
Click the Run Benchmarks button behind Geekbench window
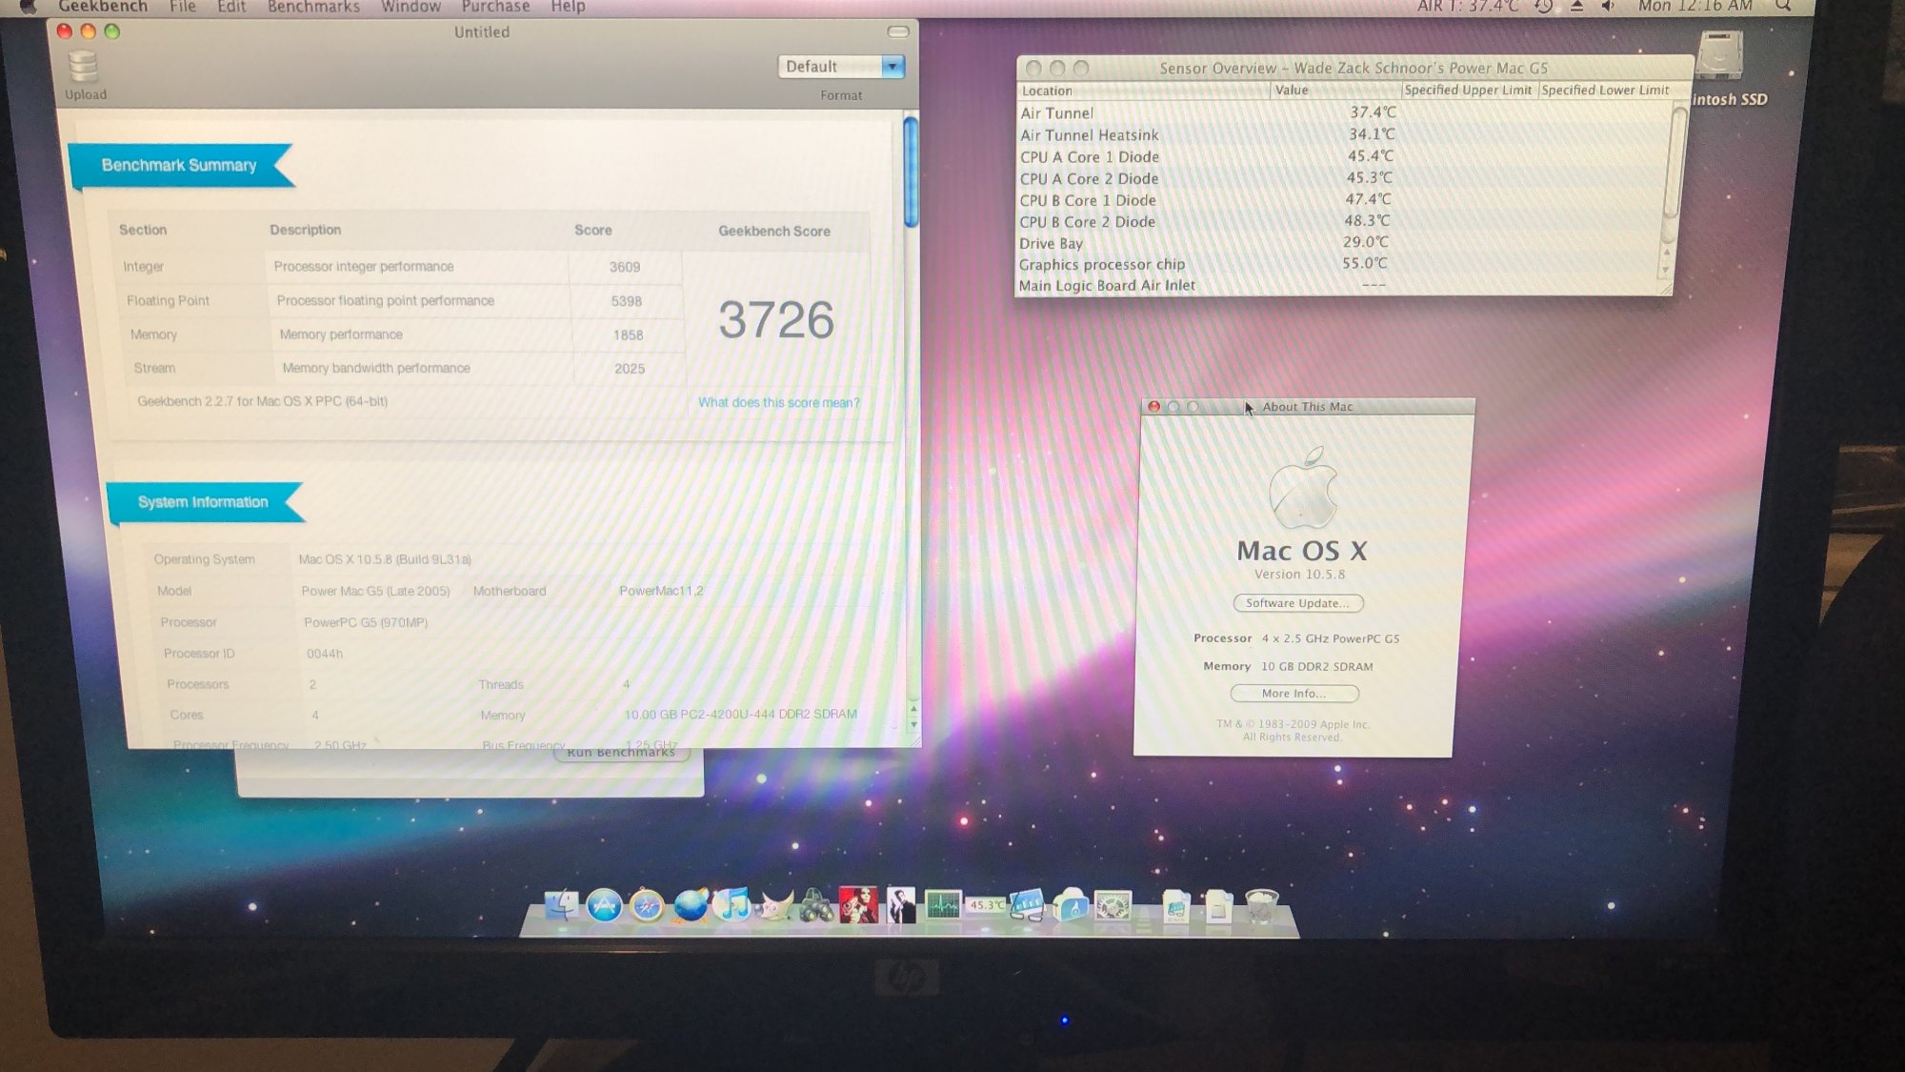click(x=621, y=754)
